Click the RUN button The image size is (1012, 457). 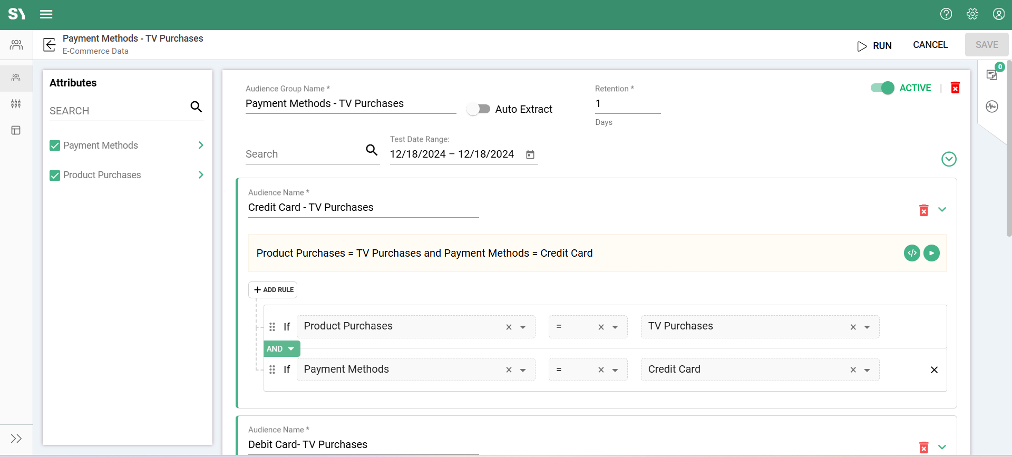click(874, 46)
